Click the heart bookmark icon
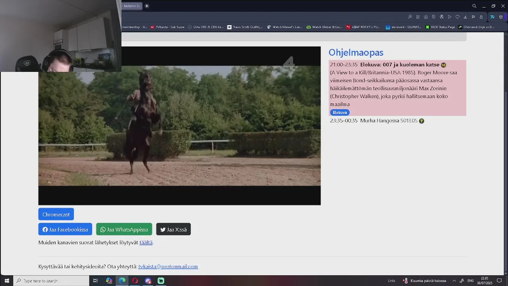This screenshot has width=508, height=286. [x=458, y=17]
